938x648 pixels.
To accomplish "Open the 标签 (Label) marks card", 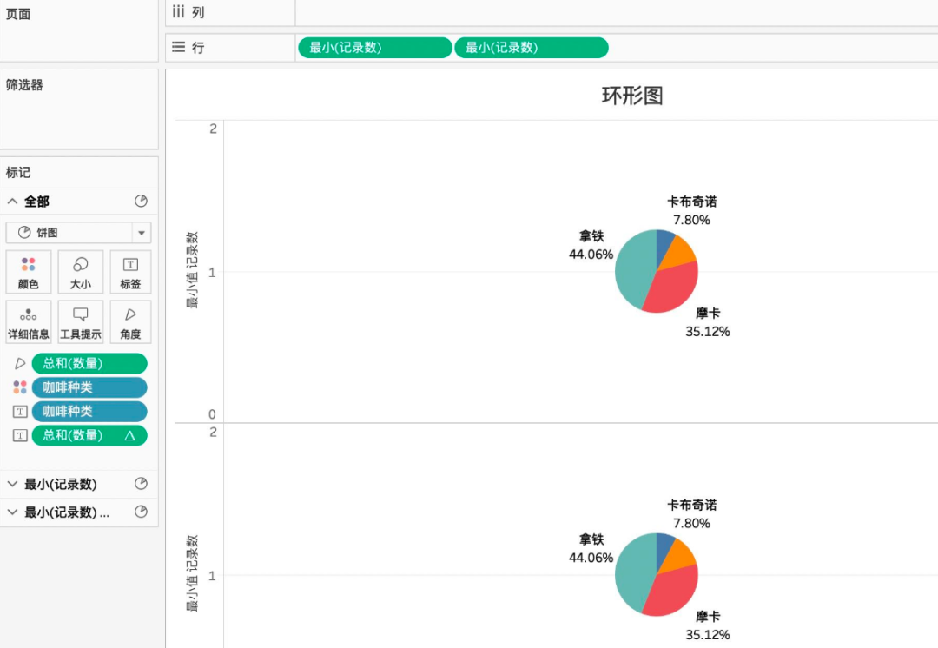I will click(130, 272).
